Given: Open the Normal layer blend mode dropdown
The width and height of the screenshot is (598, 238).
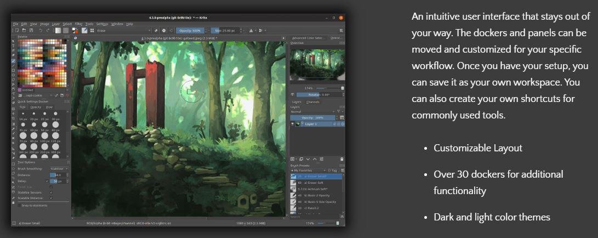Looking at the screenshot, I should [x=312, y=112].
